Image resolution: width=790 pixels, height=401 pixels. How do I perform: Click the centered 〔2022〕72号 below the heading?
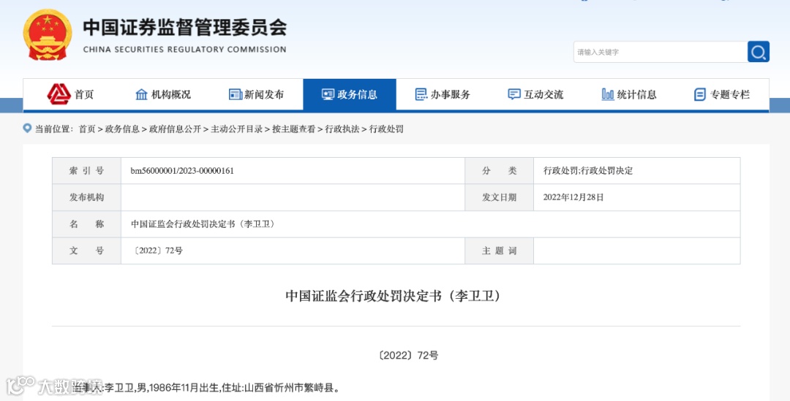coord(408,355)
